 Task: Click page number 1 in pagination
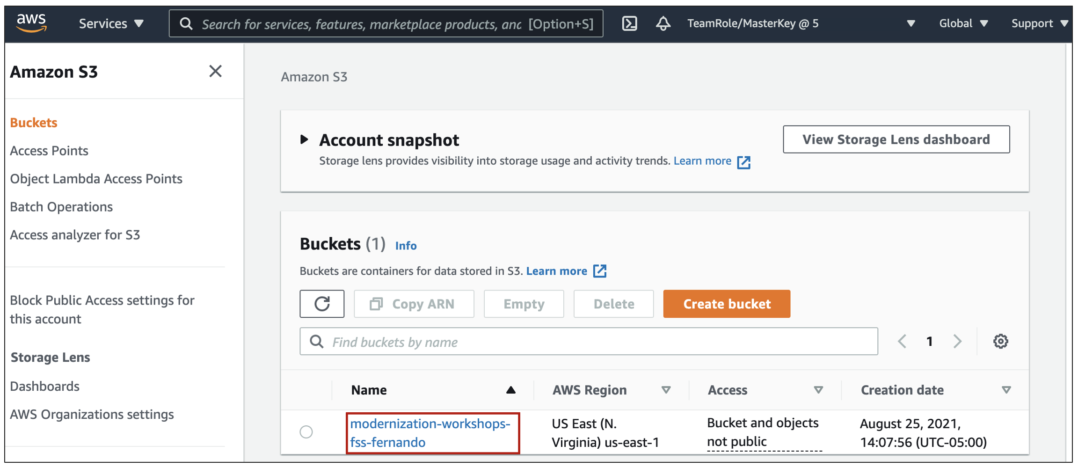pos(930,341)
